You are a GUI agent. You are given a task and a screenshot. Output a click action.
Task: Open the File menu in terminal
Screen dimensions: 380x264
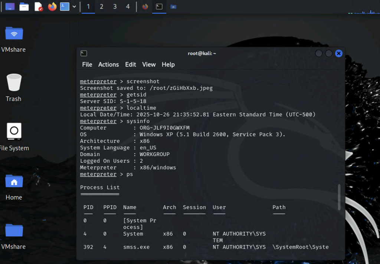click(87, 65)
